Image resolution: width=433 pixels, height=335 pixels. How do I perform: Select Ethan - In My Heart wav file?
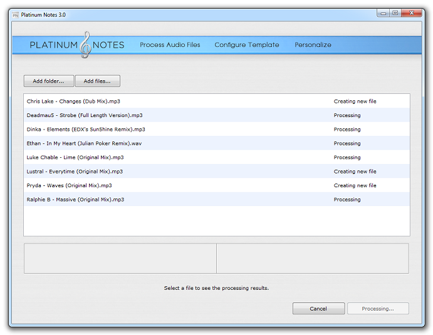tap(84, 143)
